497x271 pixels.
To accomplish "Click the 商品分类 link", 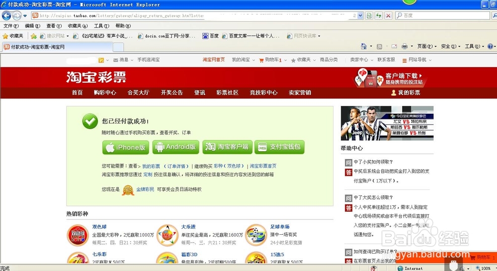I will pos(329,60).
